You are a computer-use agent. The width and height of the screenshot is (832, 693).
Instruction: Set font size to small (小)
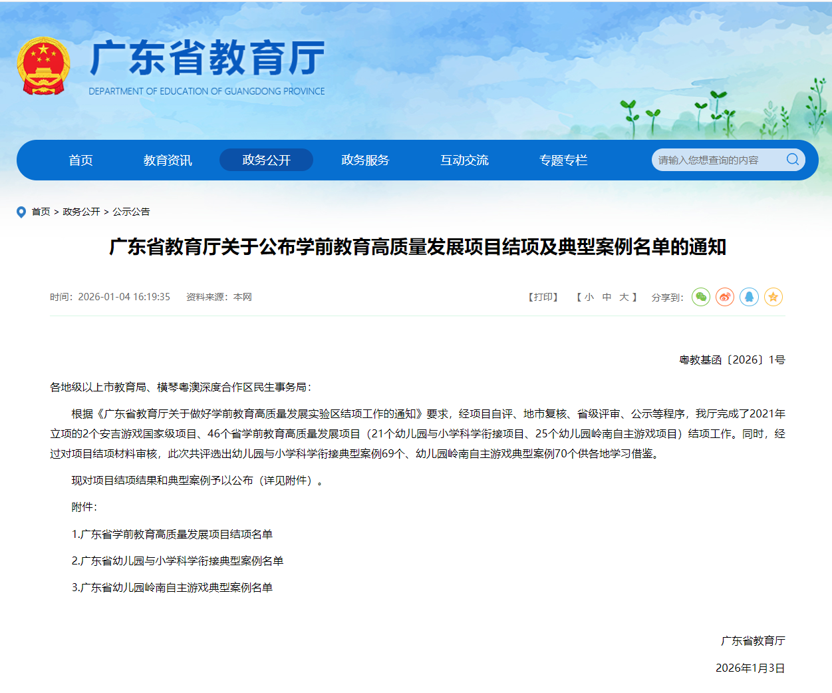point(589,297)
